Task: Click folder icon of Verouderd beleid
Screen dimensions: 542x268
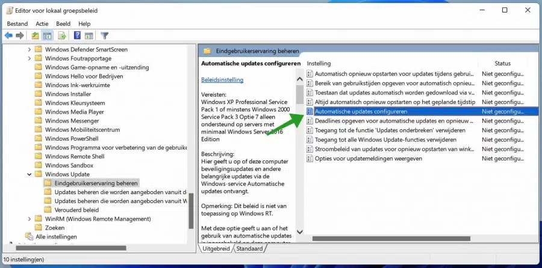Action: point(48,210)
